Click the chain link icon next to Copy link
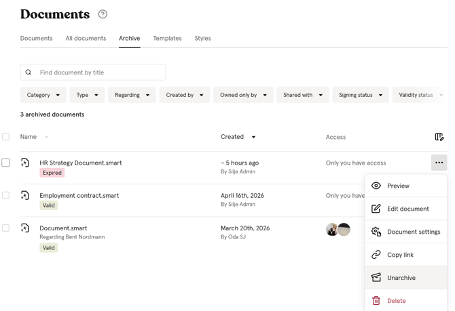 tap(376, 255)
